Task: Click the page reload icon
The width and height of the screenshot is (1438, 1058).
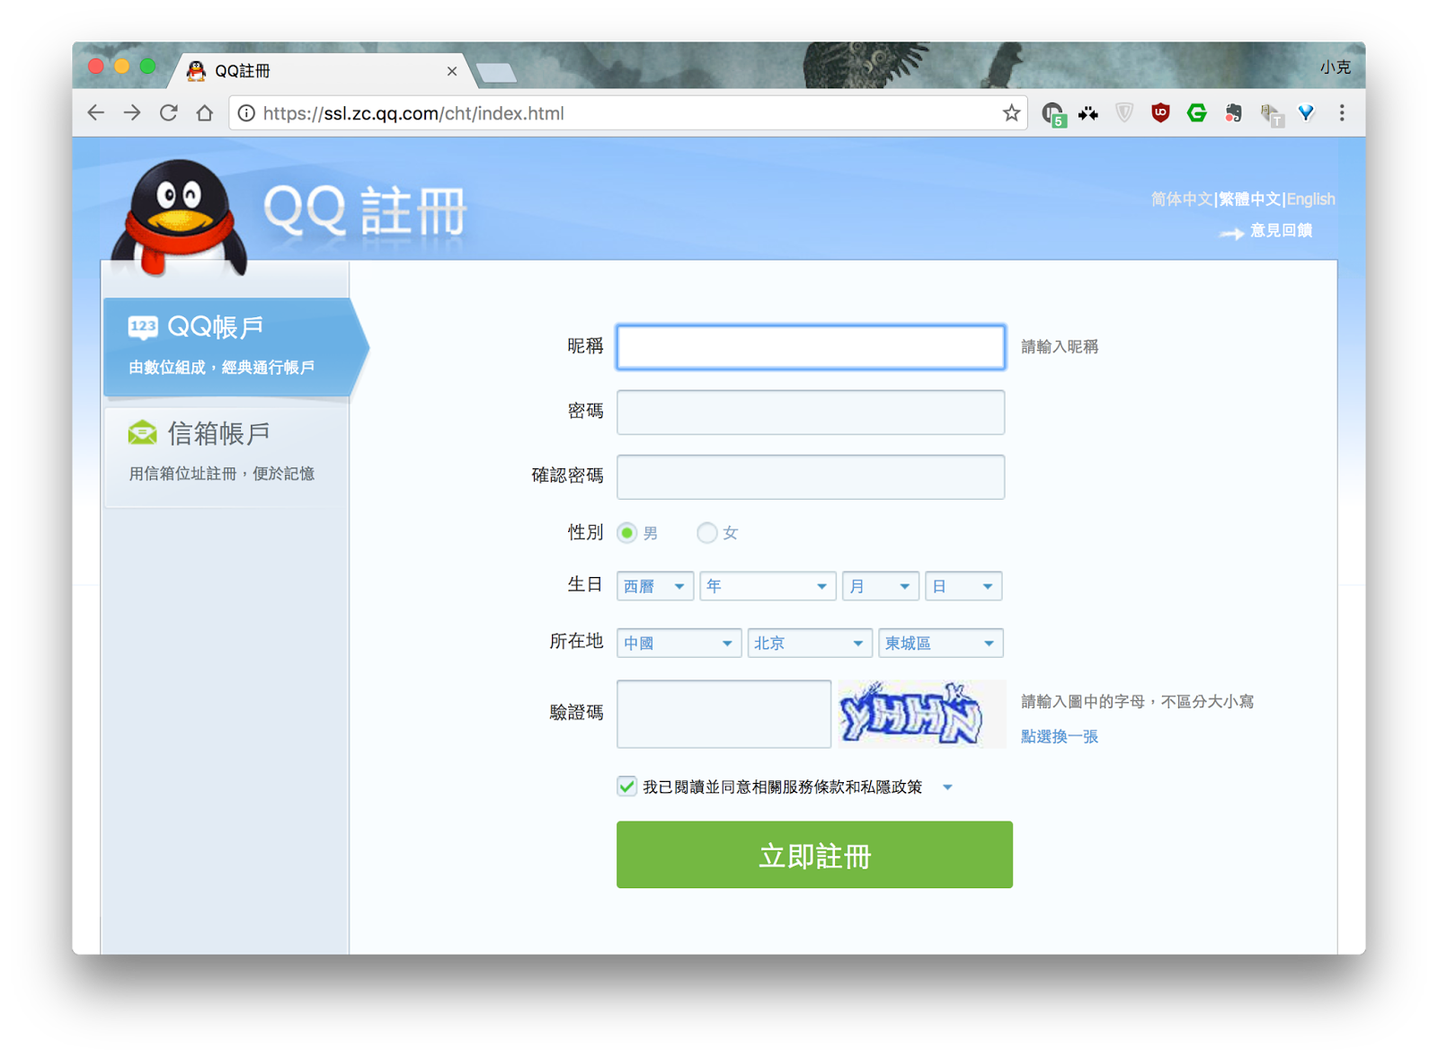Action: point(169,113)
